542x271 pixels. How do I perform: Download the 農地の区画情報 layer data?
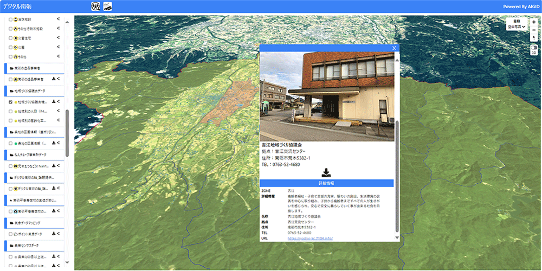tap(54, 143)
